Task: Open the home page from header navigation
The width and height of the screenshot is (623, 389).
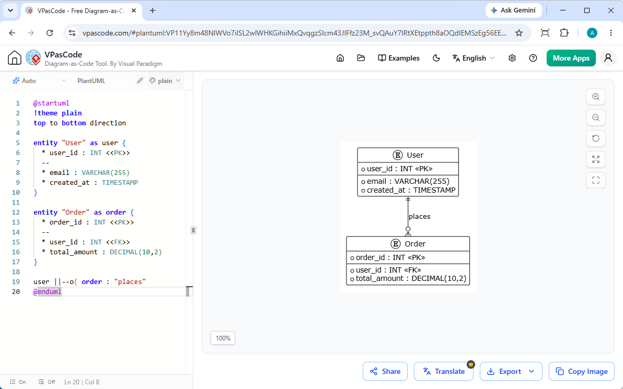Action: pos(340,58)
